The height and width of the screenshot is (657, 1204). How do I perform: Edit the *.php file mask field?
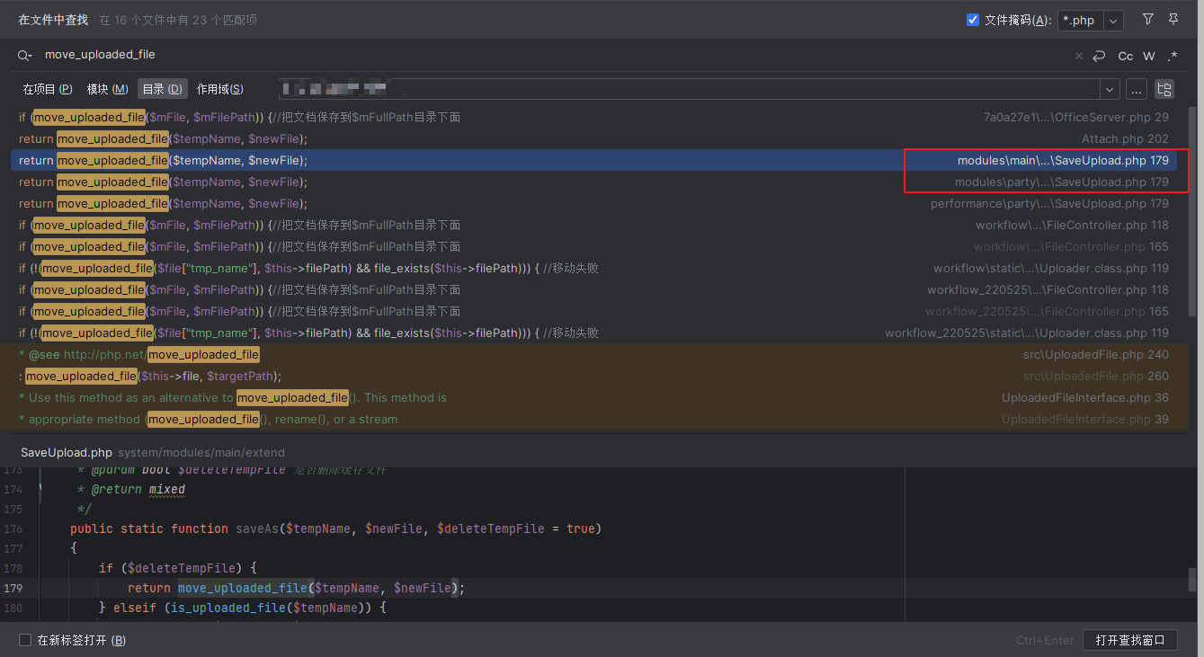point(1081,20)
